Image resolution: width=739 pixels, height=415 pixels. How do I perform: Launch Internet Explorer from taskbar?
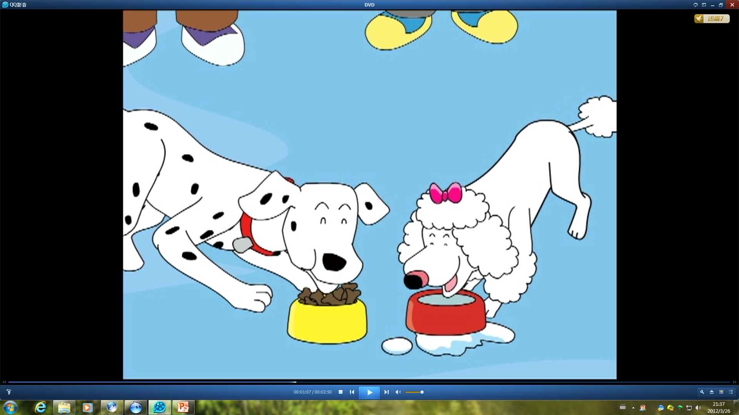coord(40,407)
